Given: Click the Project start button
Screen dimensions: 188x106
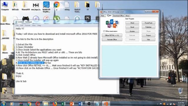Looking at the screenshot, I should tap(148, 35).
